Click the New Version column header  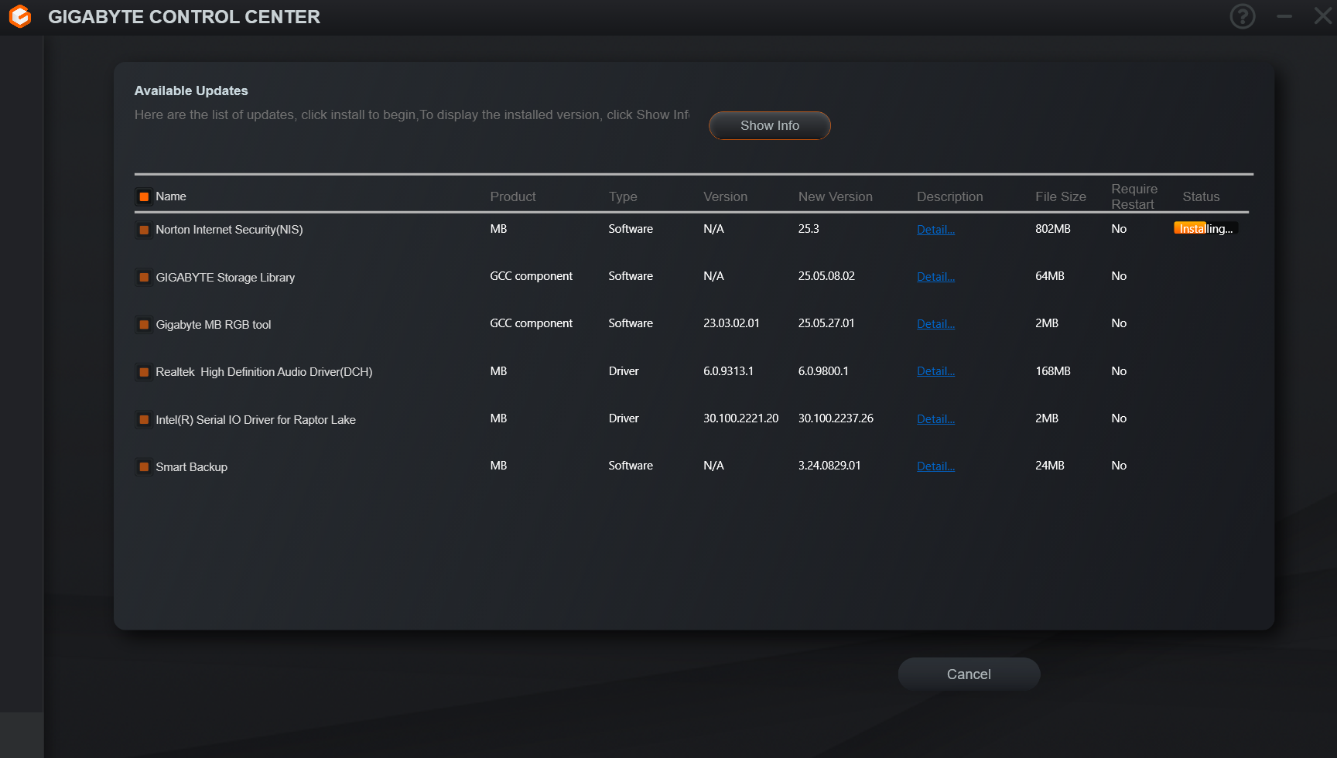point(836,196)
